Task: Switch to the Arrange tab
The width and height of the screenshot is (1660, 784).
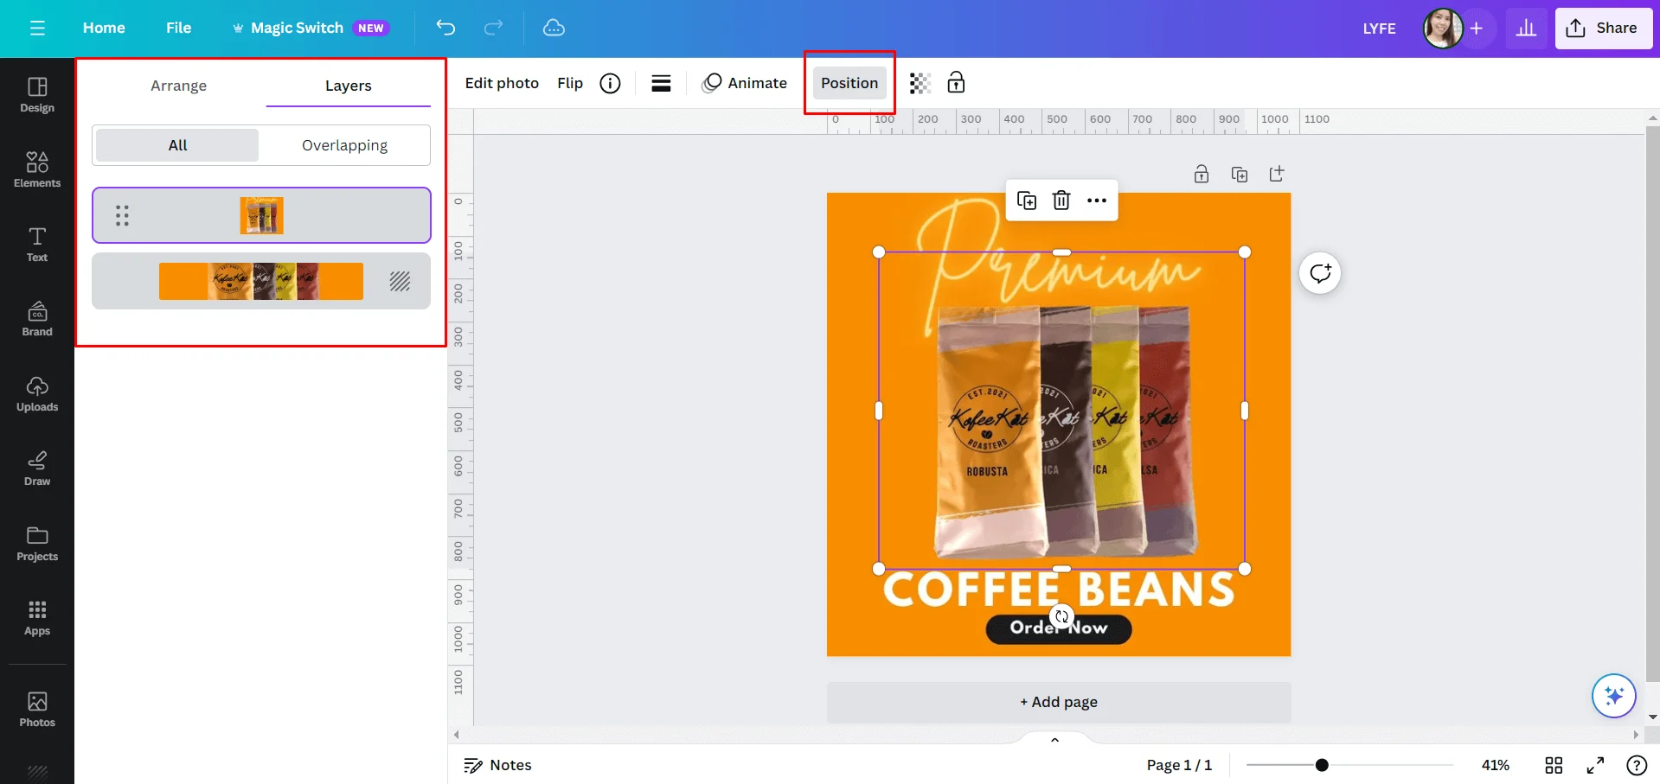Action: click(x=179, y=86)
